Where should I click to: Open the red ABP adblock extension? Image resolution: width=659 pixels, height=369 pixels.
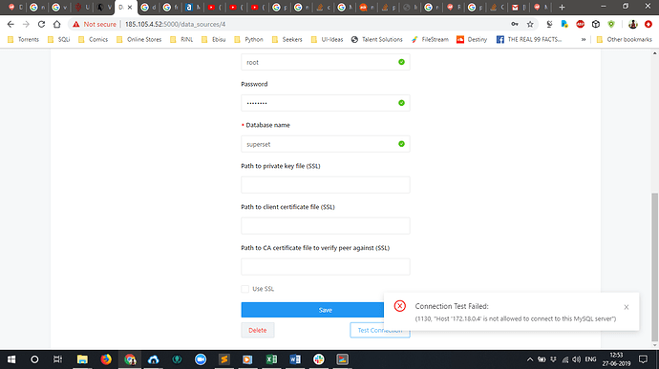580,25
